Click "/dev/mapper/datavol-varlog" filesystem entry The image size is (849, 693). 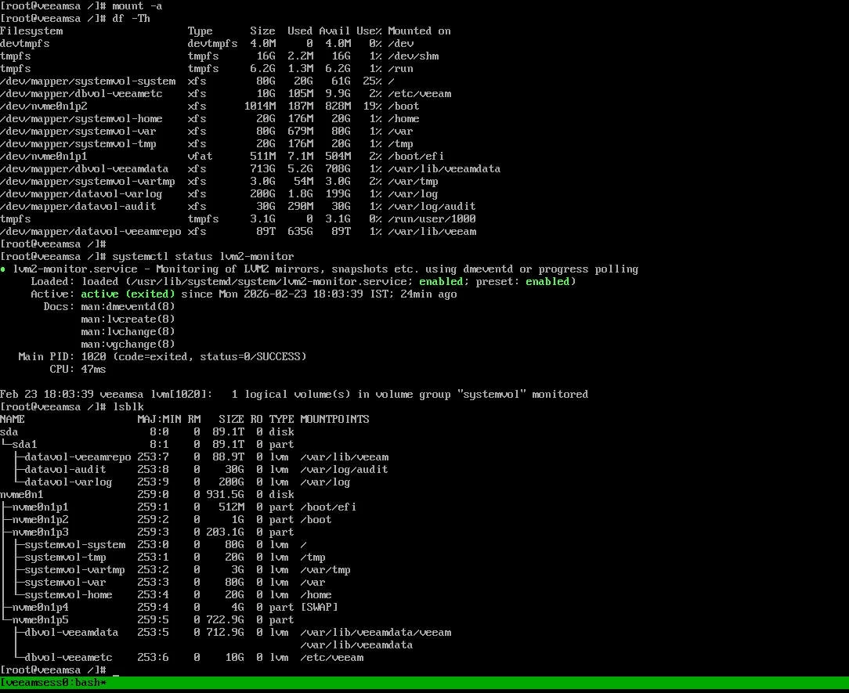click(81, 194)
